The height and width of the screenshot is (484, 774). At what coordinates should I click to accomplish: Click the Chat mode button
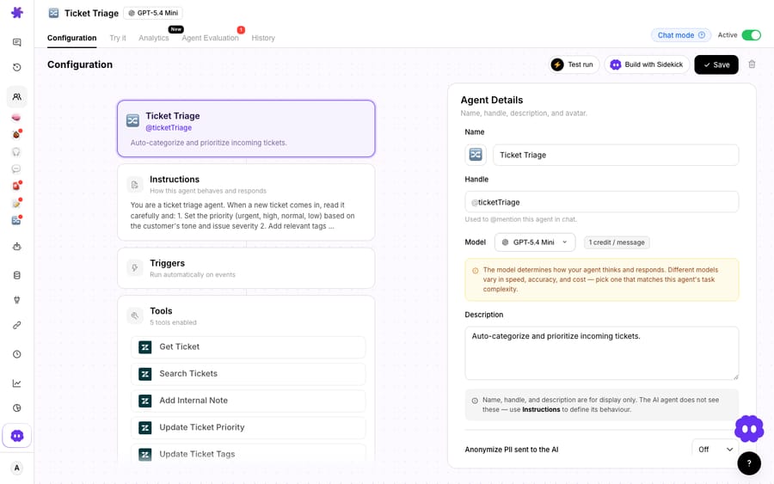681,35
